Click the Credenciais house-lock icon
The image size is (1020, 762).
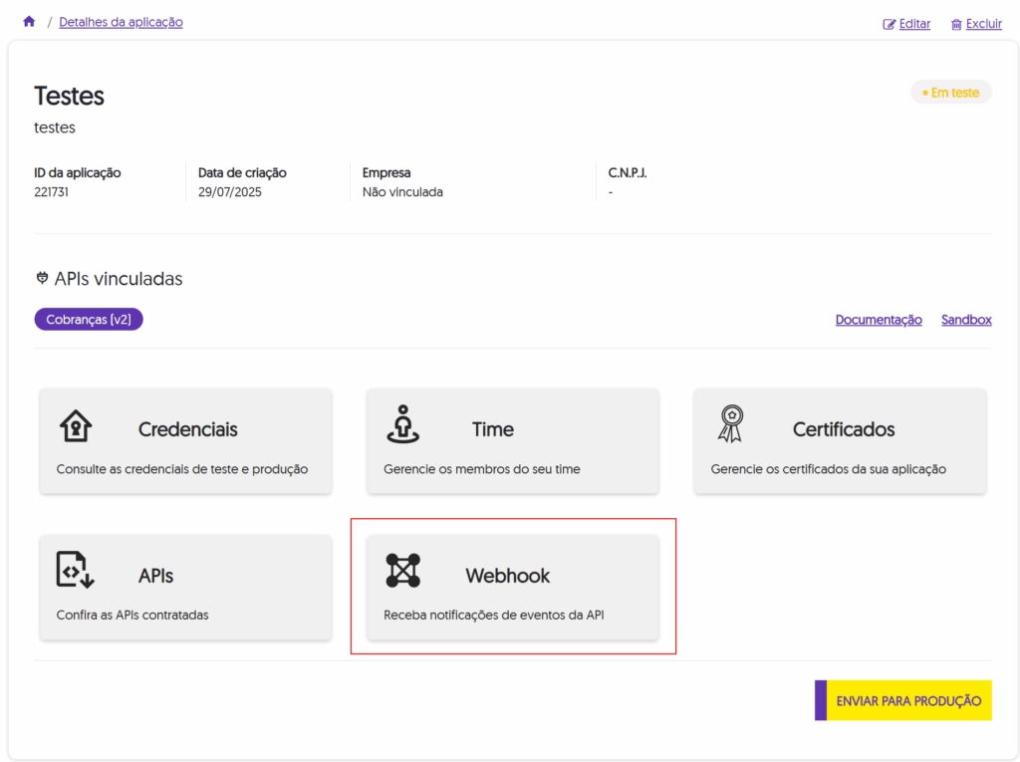[x=75, y=424]
